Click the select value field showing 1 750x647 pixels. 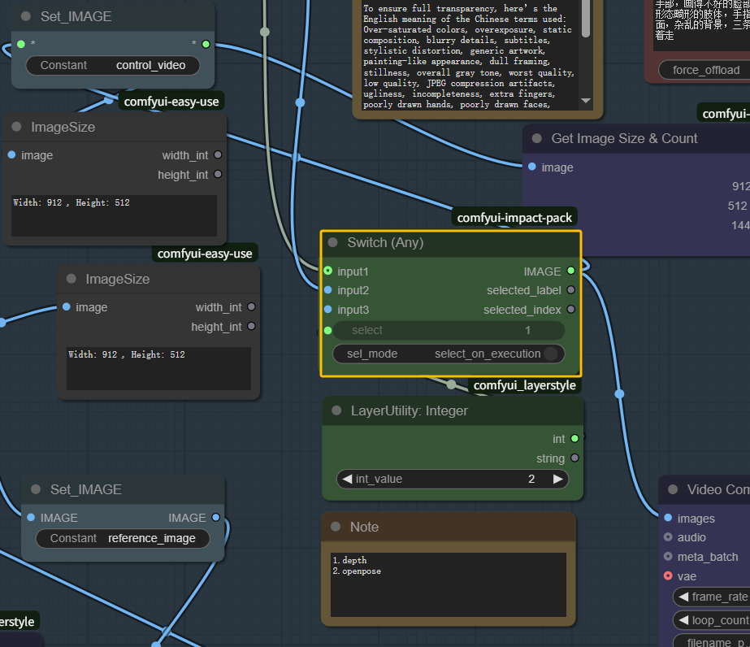coord(449,330)
